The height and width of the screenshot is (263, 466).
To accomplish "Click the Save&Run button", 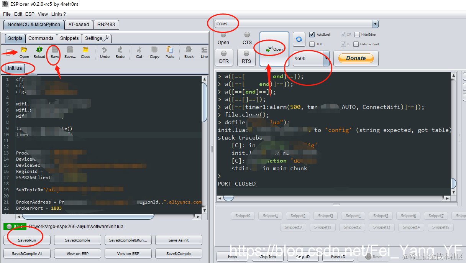I will 27,240.
